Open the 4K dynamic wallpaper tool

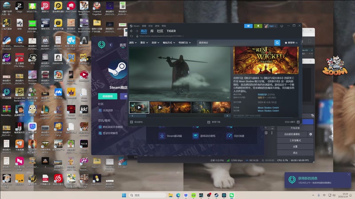coord(204,136)
